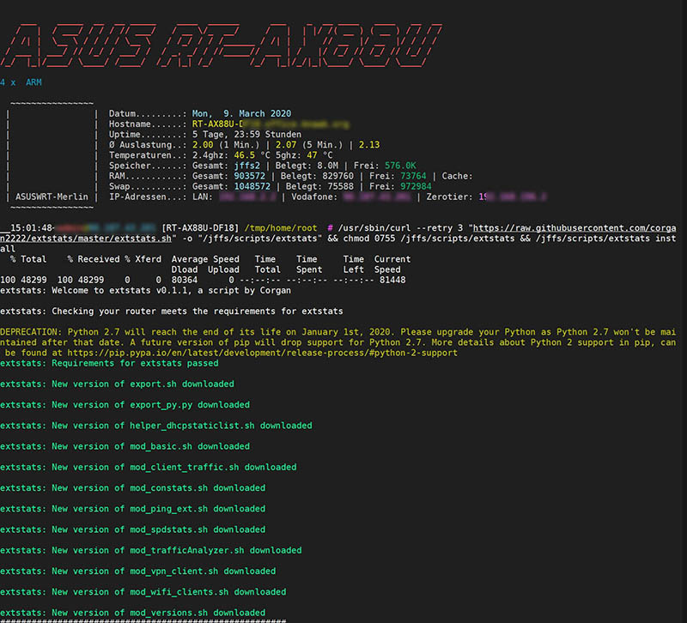Click the 1 Min. load value '2.00'
Image resolution: width=687 pixels, height=623 pixels.
[203, 145]
